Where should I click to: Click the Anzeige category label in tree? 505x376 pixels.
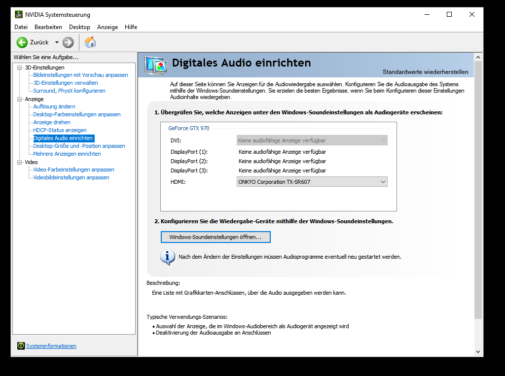point(34,99)
